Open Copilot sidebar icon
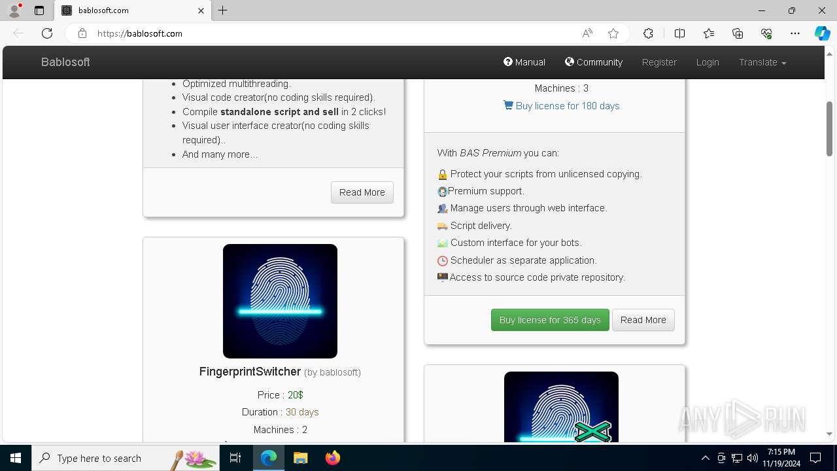Viewport: 837px width, 471px height. tap(823, 33)
